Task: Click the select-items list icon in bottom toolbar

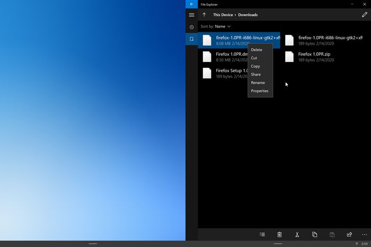Action: tap(262, 234)
